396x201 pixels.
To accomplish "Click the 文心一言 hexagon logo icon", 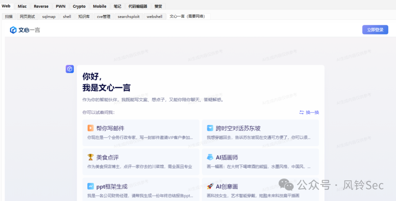I will [x=13, y=30].
